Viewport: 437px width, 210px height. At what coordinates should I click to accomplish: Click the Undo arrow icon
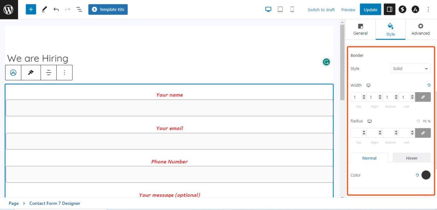(x=56, y=9)
